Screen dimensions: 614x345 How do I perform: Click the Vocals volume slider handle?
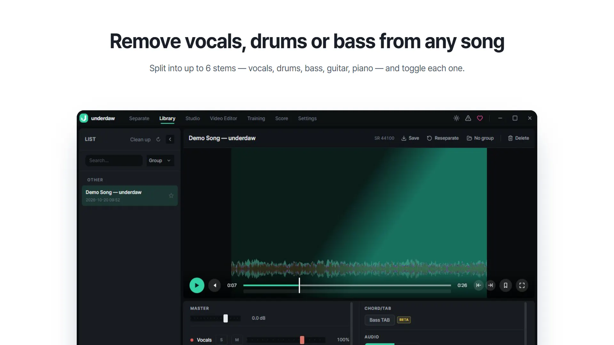302,340
